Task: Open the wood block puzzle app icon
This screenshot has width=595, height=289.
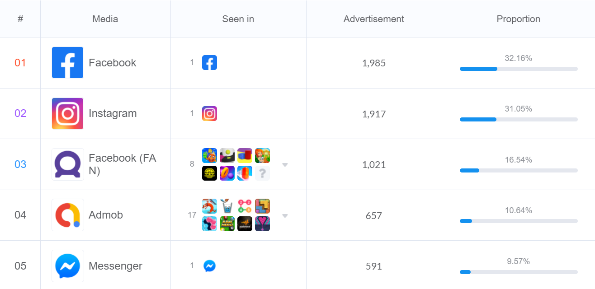Action: pos(262,206)
